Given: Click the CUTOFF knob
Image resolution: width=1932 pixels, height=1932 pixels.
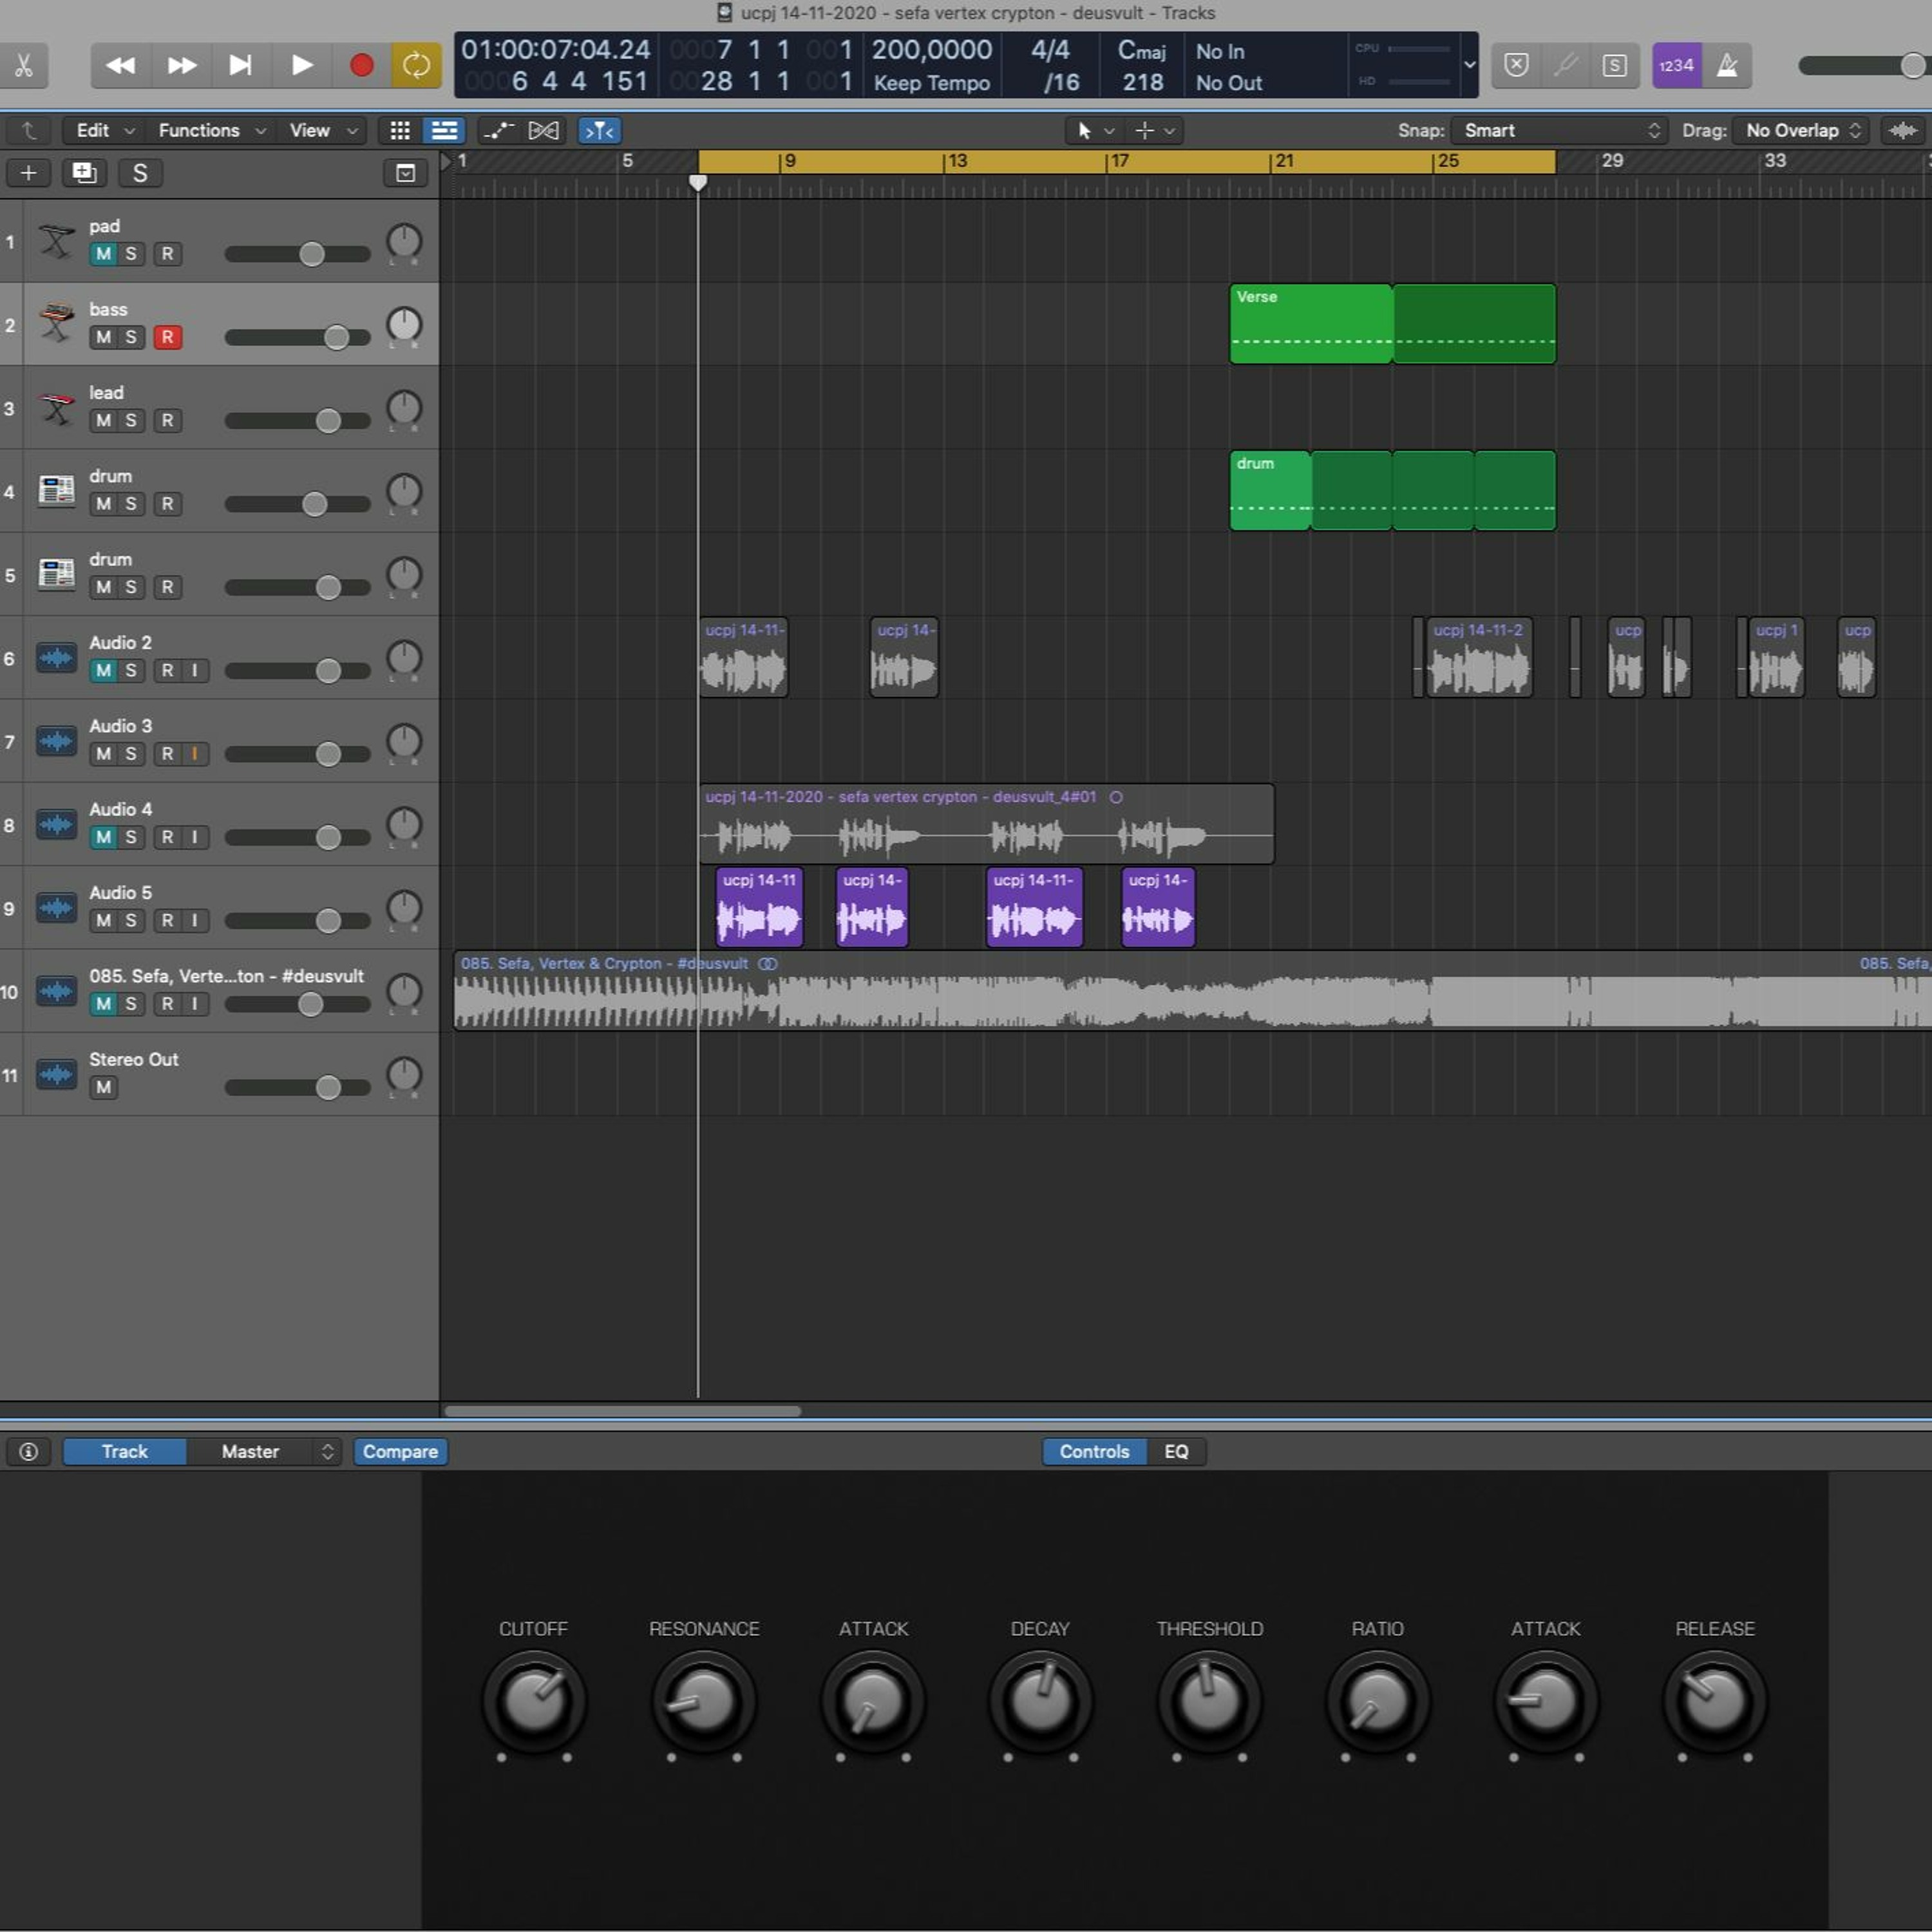Looking at the screenshot, I should coord(534,1702).
